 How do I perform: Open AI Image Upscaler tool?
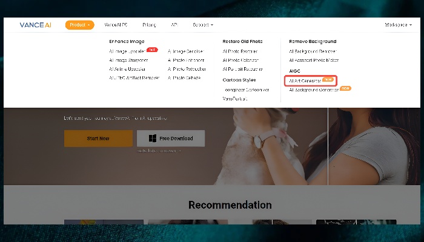coord(127,51)
